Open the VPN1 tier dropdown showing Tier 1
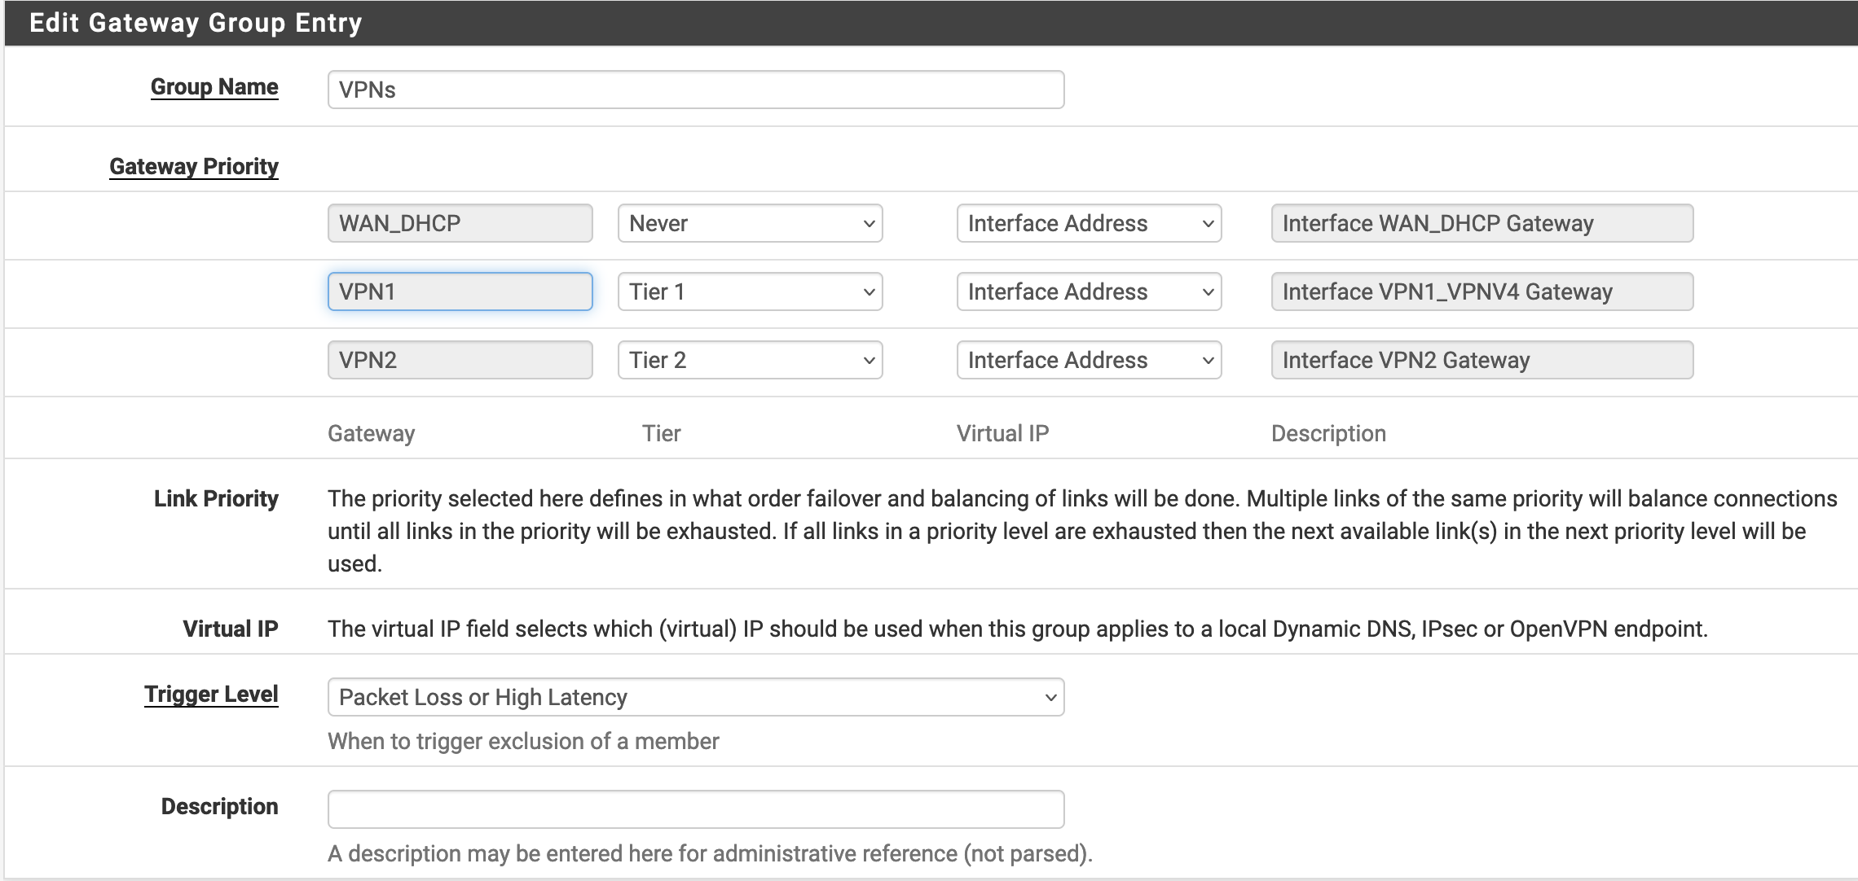1858x881 pixels. [x=750, y=291]
